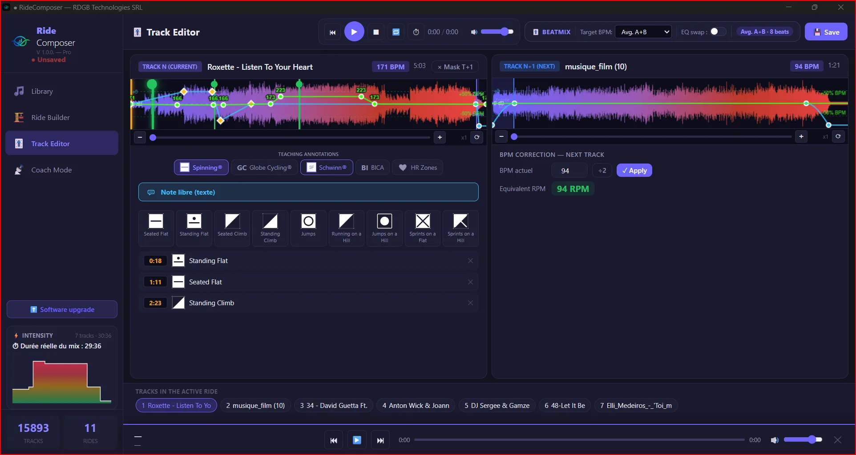Close the bottom player bar

pos(838,440)
